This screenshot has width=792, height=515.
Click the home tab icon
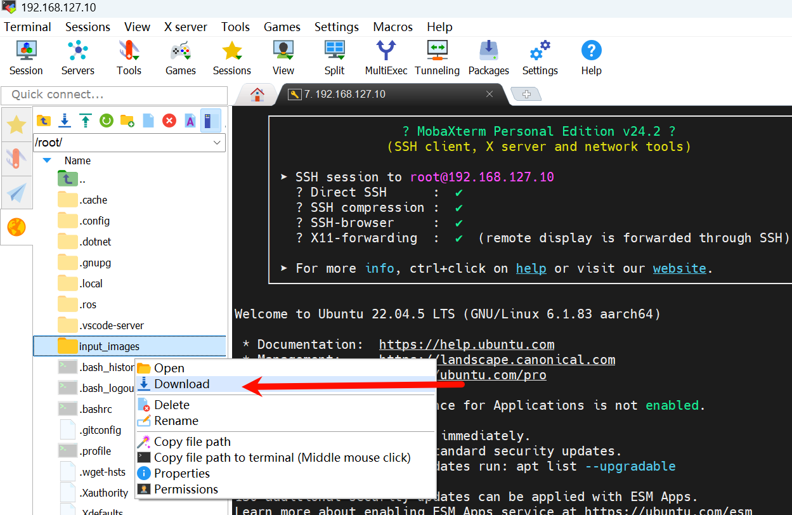(257, 95)
